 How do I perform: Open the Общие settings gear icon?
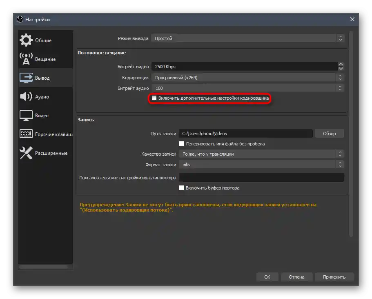[x=26, y=40]
